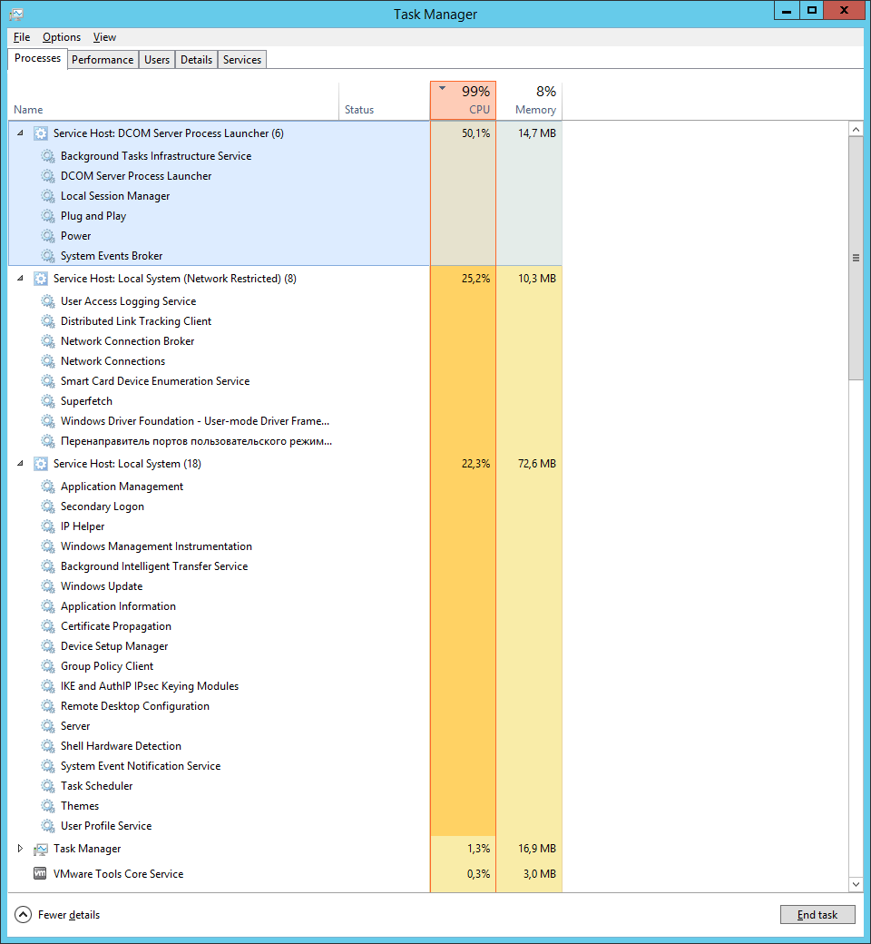871x944 pixels.
Task: Click the DCOM Server Process Launcher host icon
Action: [x=40, y=133]
